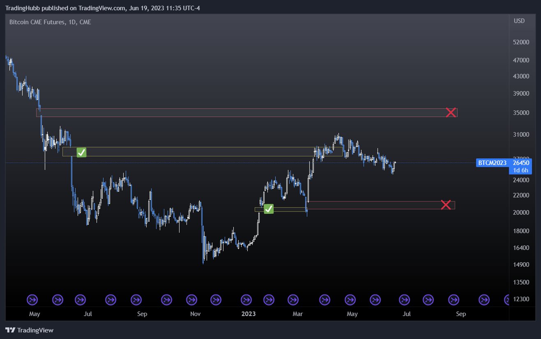
Task: Click the green checkmark near the 20000 zone
Action: click(x=268, y=209)
